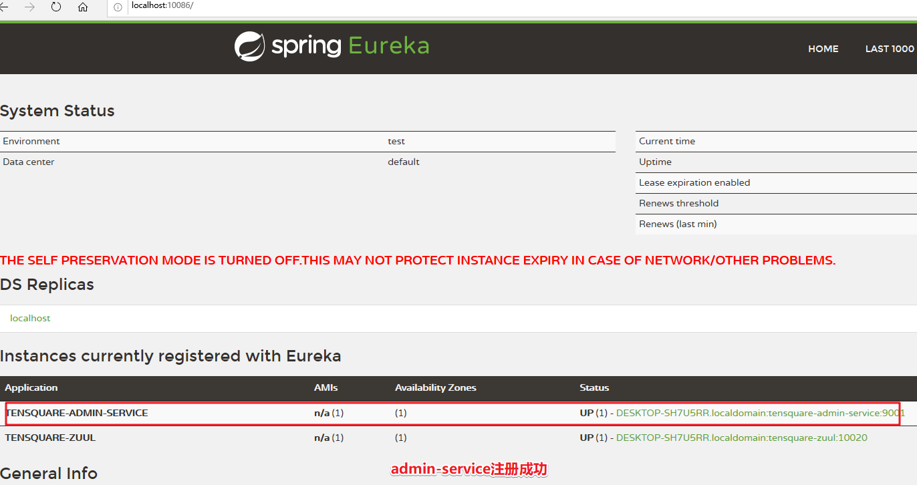
Task: Open the site info icon in the address bar
Action: click(x=118, y=7)
